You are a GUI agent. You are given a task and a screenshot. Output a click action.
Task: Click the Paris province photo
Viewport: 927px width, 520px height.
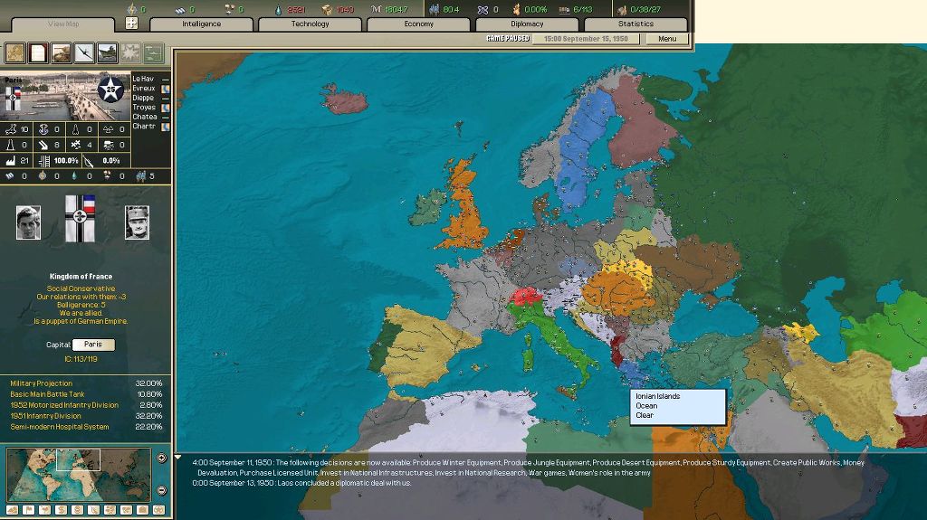[65, 97]
